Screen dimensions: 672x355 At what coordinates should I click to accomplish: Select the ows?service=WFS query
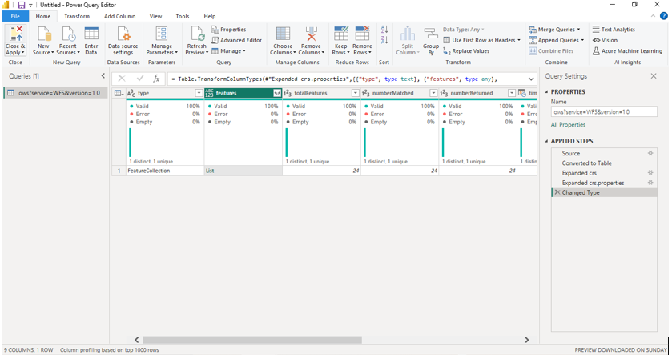coord(55,93)
